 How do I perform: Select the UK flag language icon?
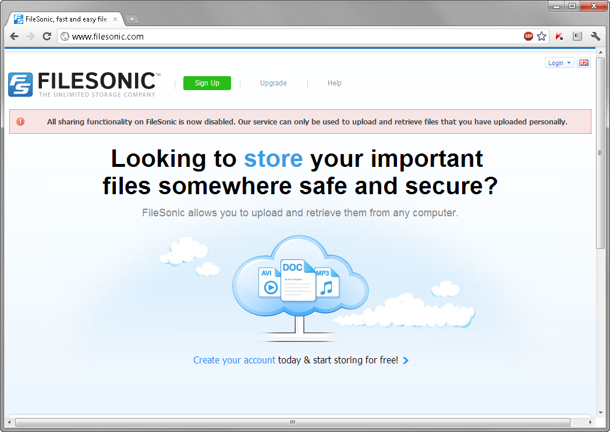584,63
